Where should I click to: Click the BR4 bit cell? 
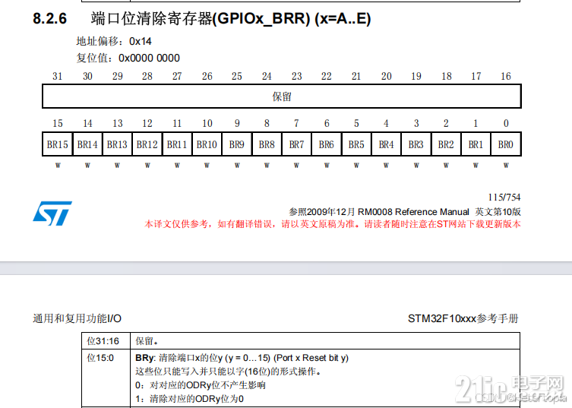point(387,144)
